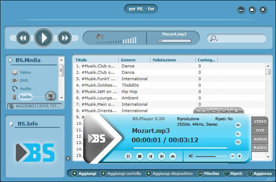Click the fast-forward button in top bar
Screen dimensions: 276x182
coord(64,38)
